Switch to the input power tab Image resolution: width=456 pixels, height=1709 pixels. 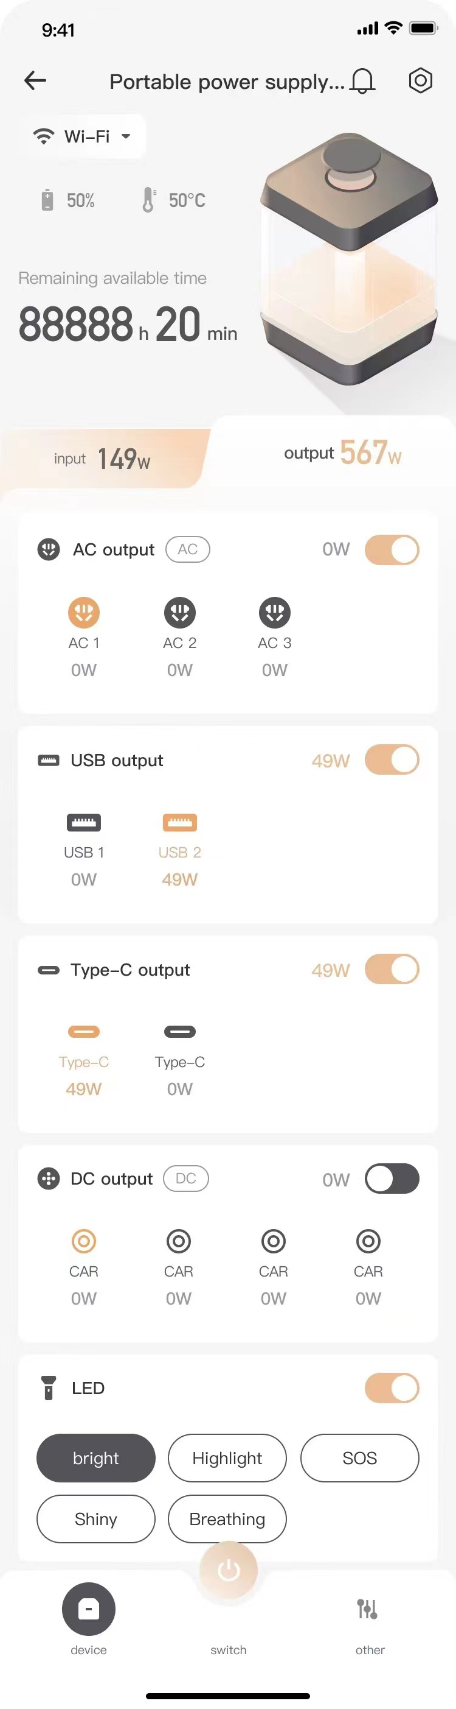[103, 459]
